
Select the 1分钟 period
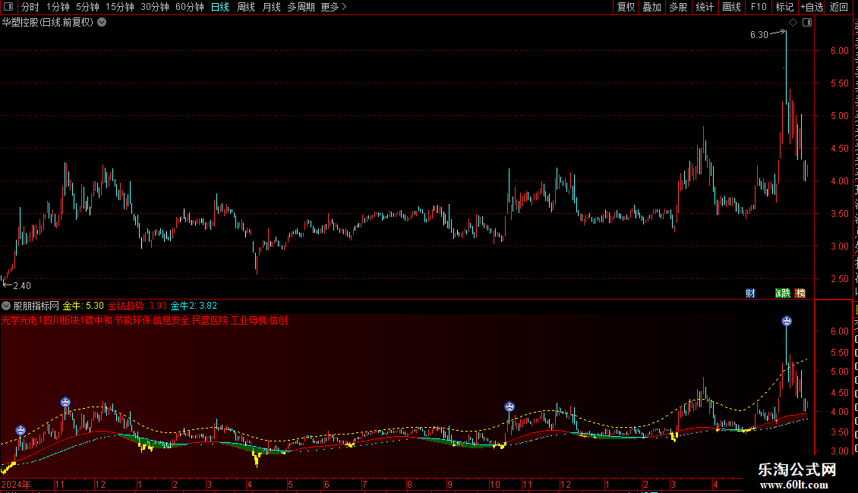coord(58,7)
